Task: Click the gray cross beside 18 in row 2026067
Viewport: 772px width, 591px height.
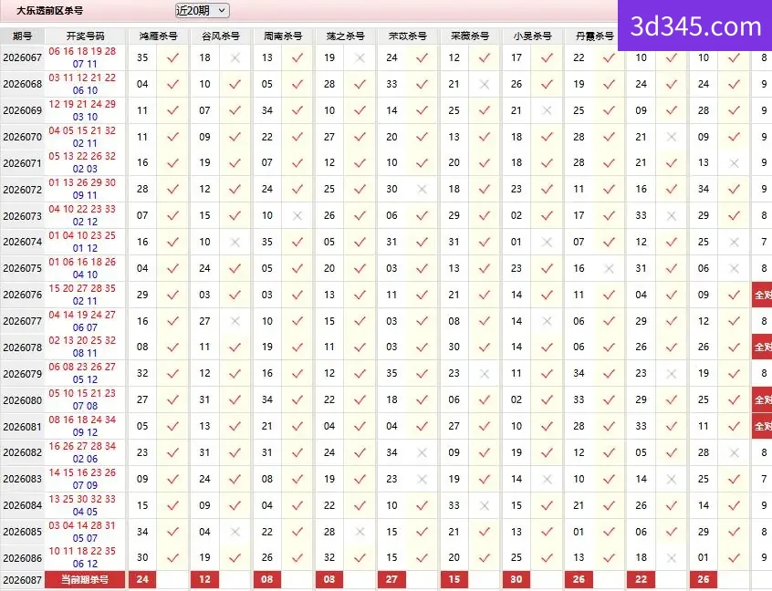Action: click(235, 58)
